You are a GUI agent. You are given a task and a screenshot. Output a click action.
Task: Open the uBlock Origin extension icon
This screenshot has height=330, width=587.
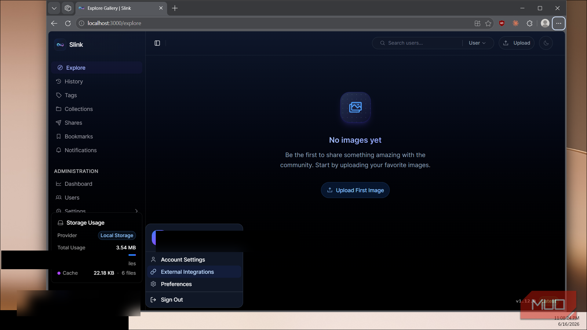pyautogui.click(x=501, y=23)
